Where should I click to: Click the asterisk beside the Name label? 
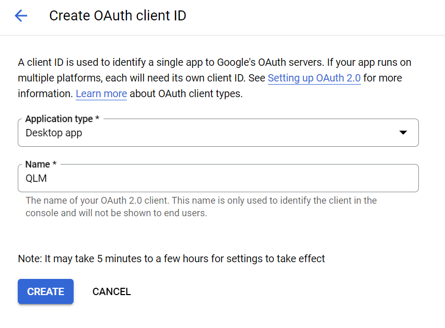tap(54, 163)
